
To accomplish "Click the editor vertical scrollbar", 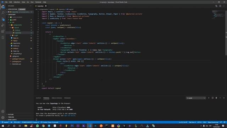I will (x=226, y=33).
